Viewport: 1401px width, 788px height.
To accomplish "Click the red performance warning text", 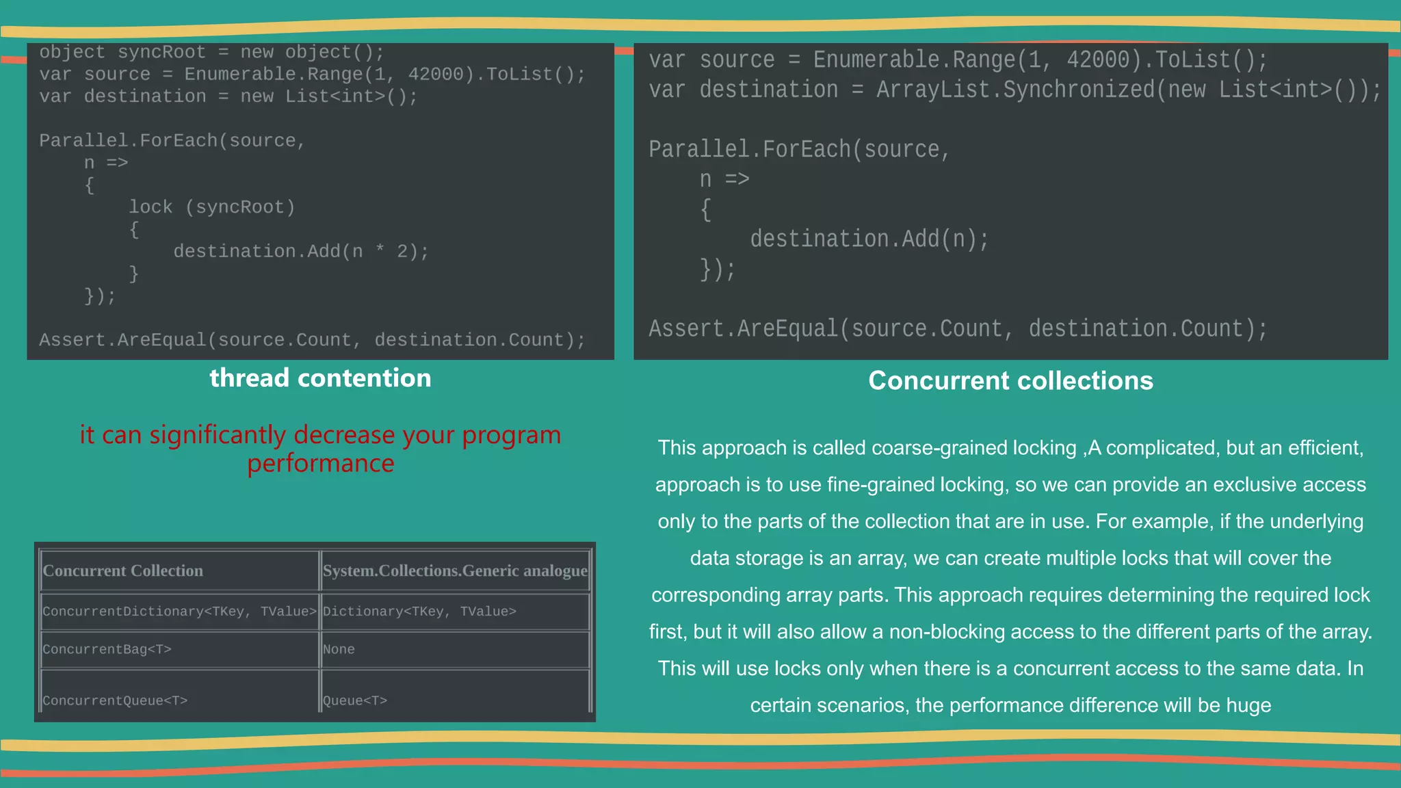I will (x=320, y=449).
